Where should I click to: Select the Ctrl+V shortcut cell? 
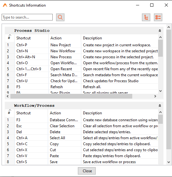point(31,156)
